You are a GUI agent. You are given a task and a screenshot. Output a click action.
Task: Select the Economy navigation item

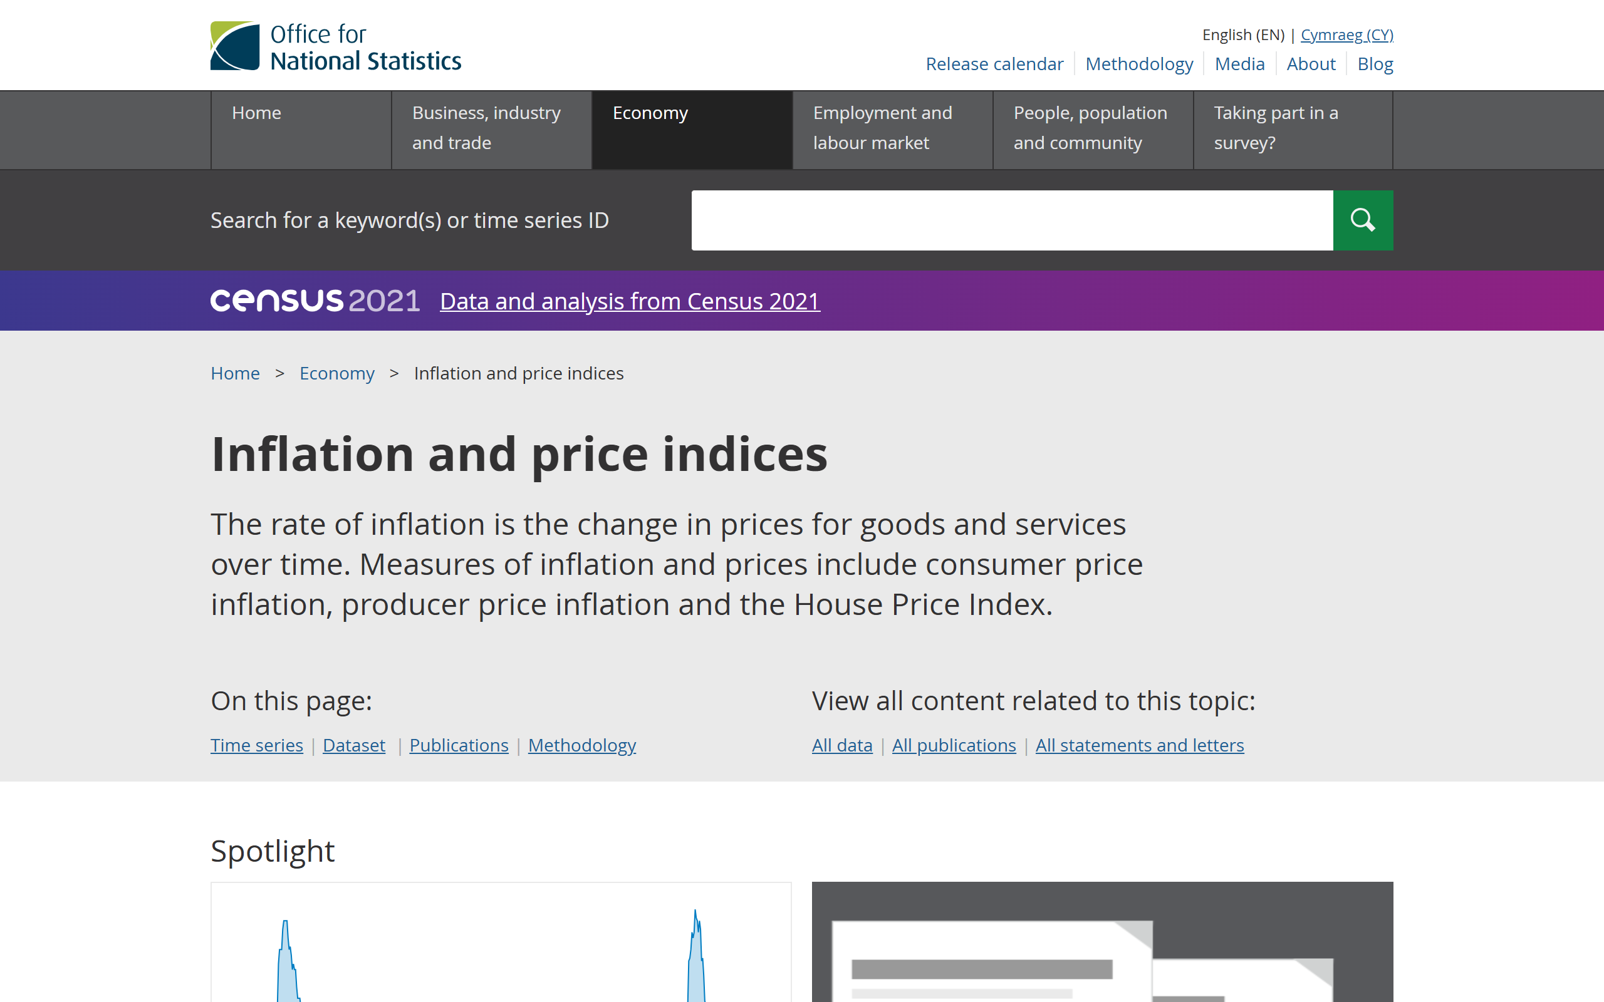click(x=691, y=130)
